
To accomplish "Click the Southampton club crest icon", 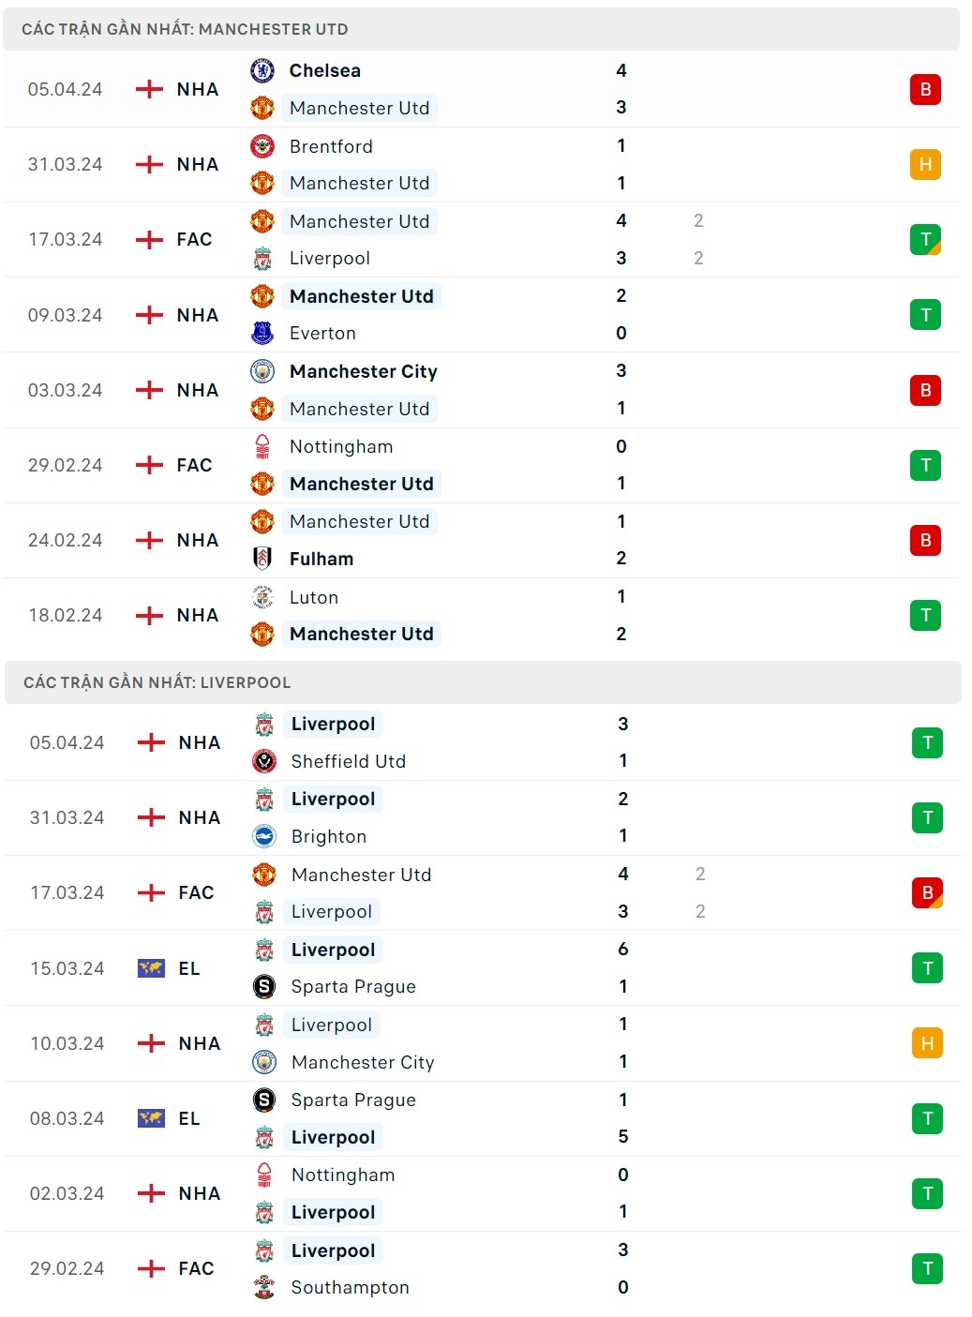I will (x=264, y=1287).
